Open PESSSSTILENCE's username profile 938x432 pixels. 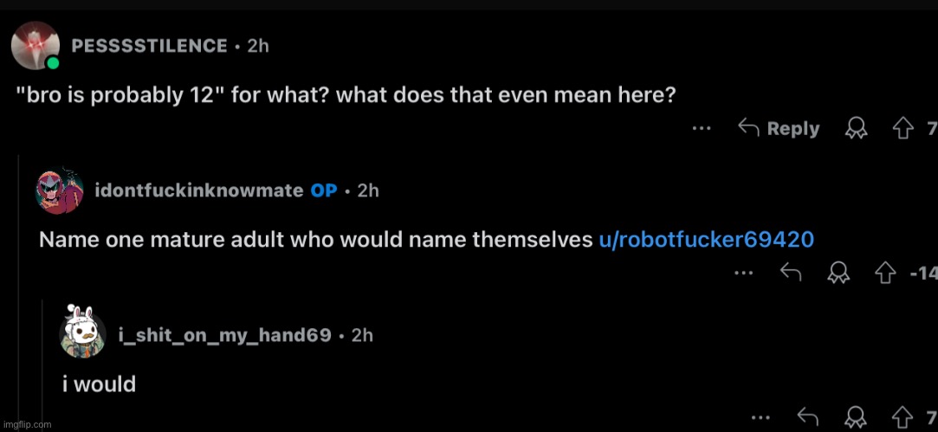150,46
